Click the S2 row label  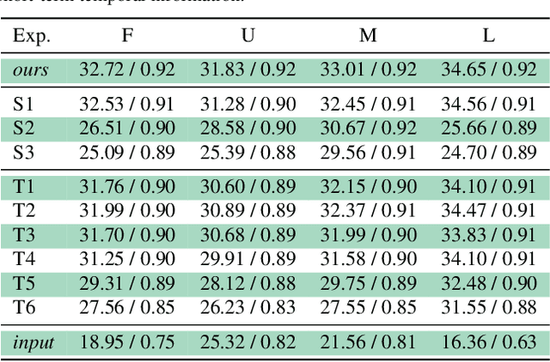tap(23, 128)
